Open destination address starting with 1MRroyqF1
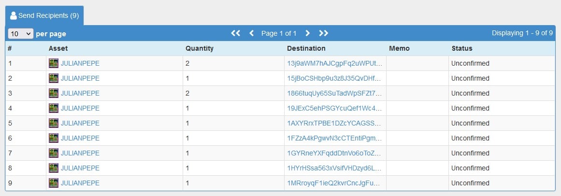The image size is (561, 196). 334,183
